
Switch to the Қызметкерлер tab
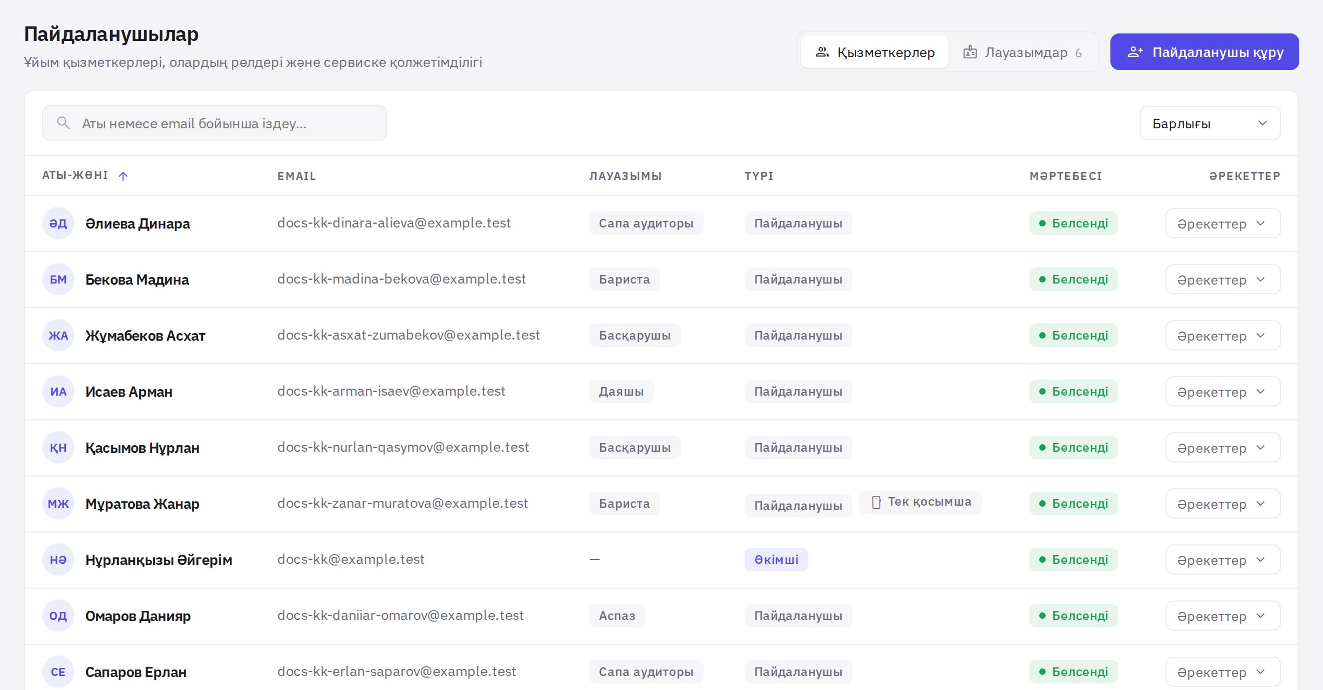point(875,52)
